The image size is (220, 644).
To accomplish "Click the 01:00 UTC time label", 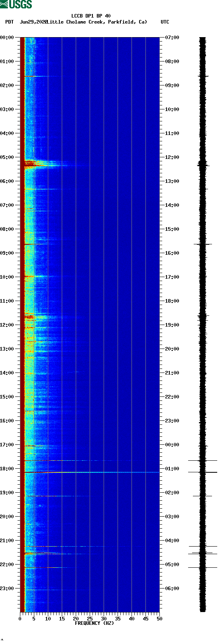I will 172,469.
